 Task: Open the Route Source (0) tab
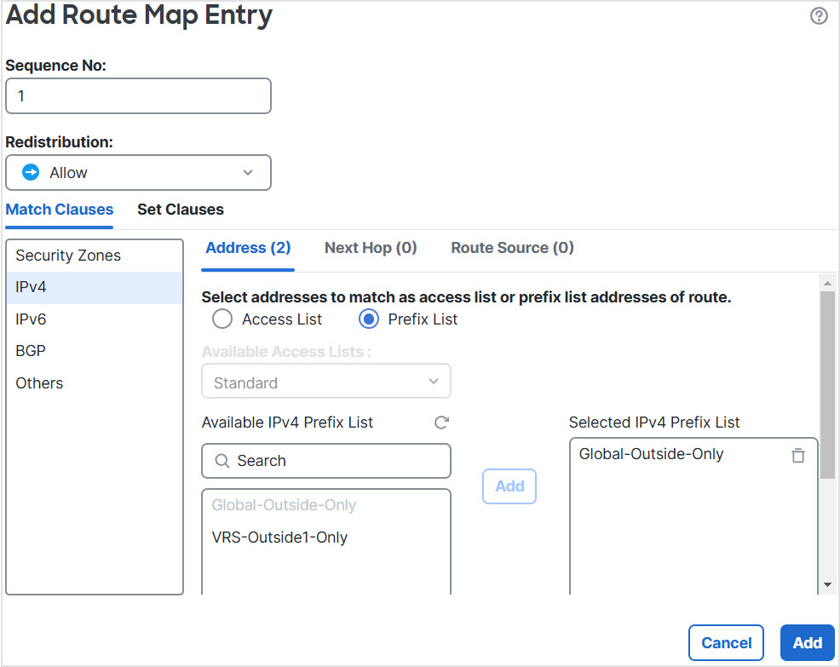click(x=512, y=248)
